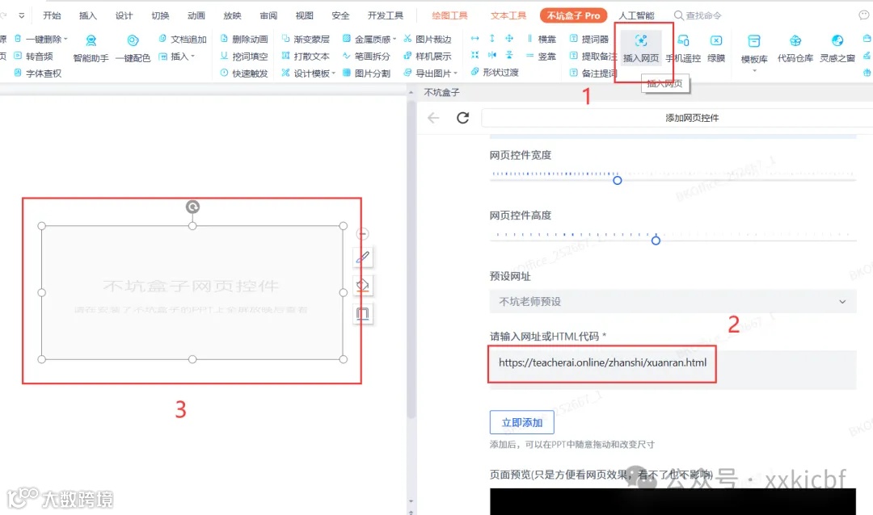Expand the 设计模板 dropdown
873x515 pixels.
[334, 73]
